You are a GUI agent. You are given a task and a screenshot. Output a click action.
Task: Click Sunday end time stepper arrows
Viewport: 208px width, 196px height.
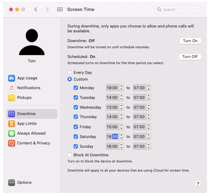click(148, 146)
